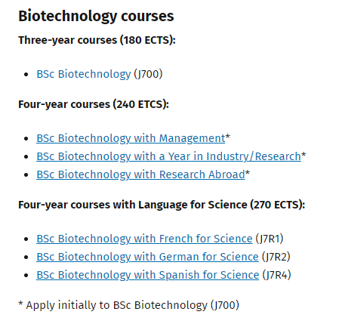This screenshot has width=342, height=324.
Task: Open BSc Biotechnology with a Year in Industry/Research
Action: coord(168,156)
